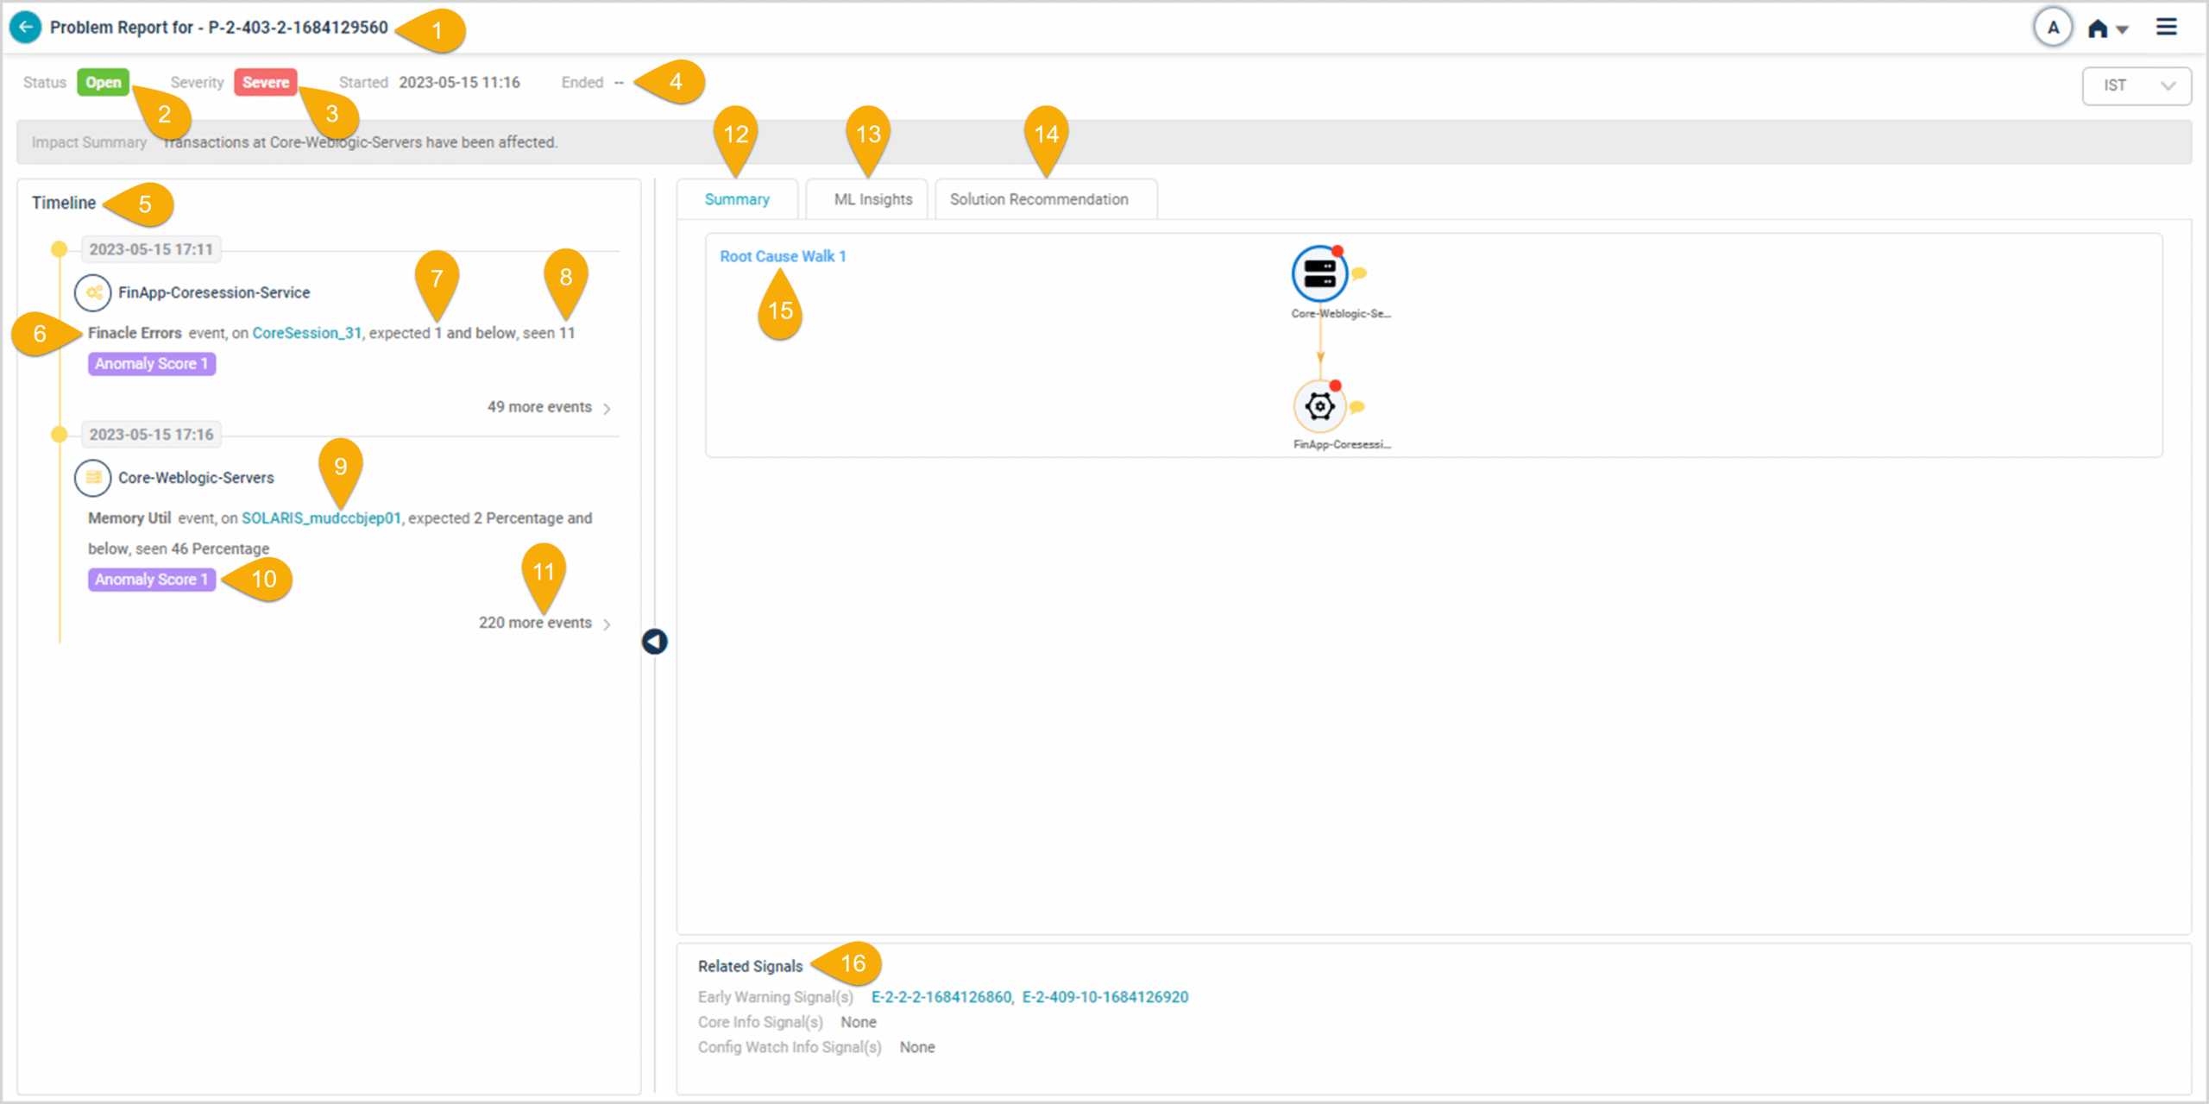Expand the home icon dropdown arrow
The height and width of the screenshot is (1104, 2209).
2122,30
